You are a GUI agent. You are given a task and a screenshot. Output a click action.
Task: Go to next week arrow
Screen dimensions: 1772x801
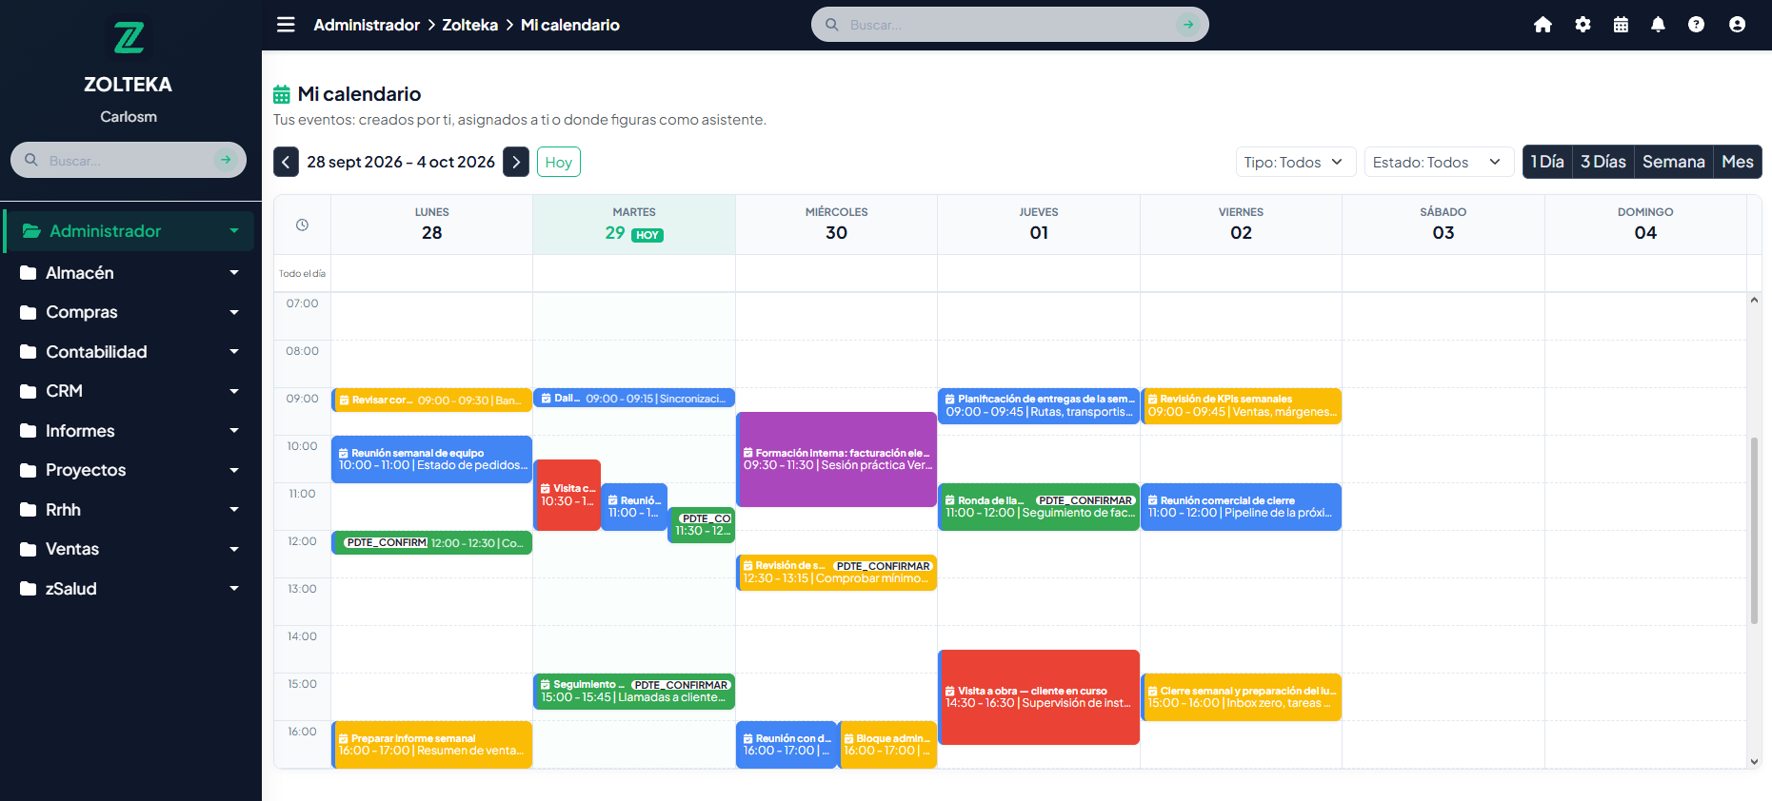[516, 162]
